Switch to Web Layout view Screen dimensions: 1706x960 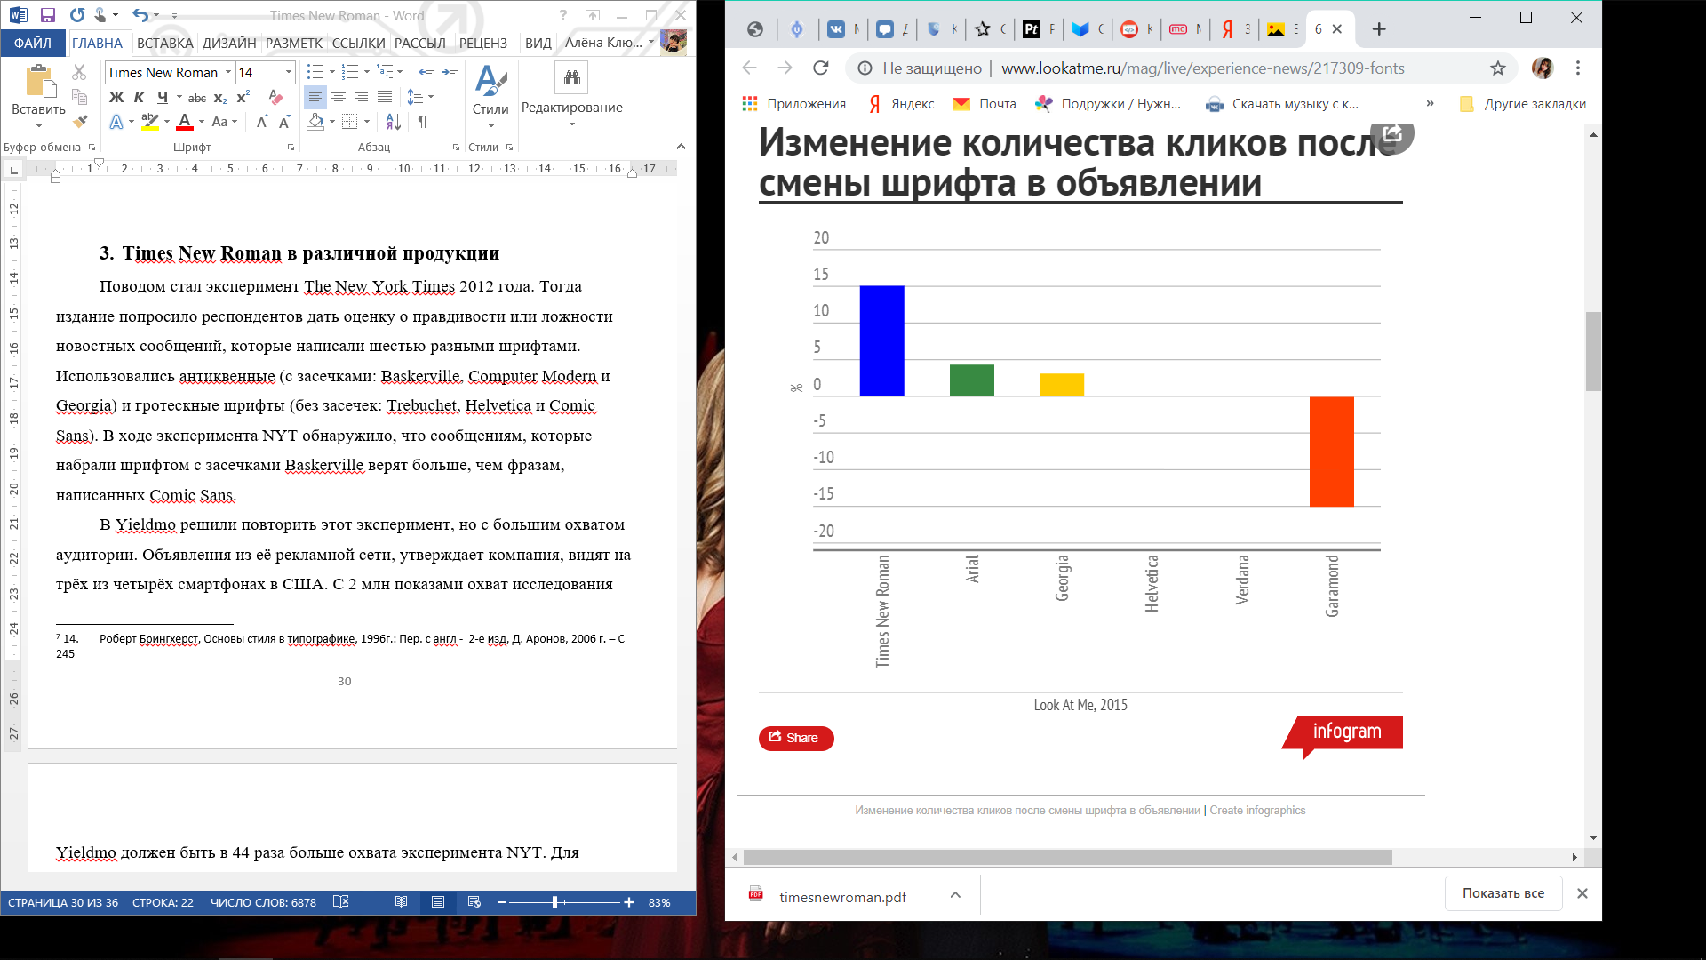pyautogui.click(x=474, y=902)
